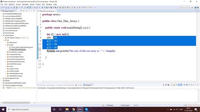Open Skype from taskbar
200x112 pixels.
tap(86, 109)
